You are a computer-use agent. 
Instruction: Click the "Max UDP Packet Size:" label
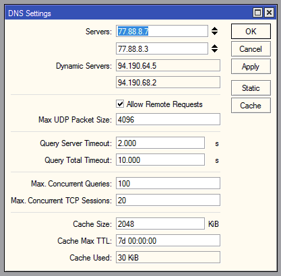coord(75,120)
